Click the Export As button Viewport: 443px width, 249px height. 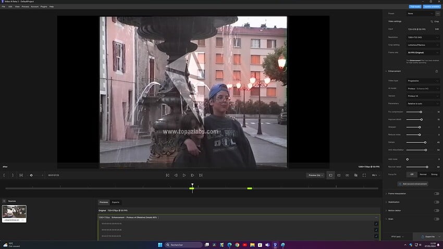pyautogui.click(x=427, y=236)
